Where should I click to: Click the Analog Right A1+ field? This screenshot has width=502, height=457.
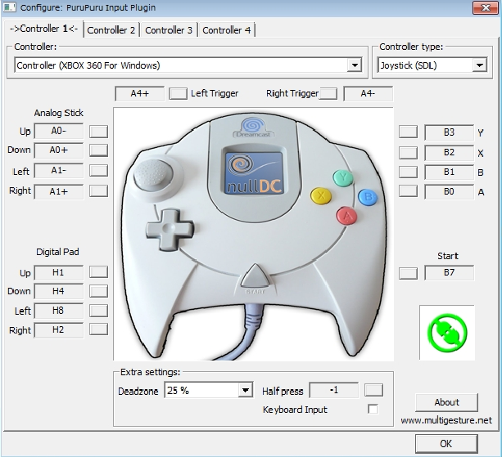pyautogui.click(x=59, y=191)
